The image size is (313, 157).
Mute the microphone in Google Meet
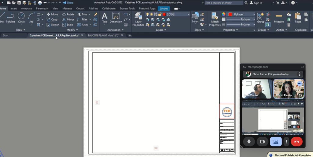(x=249, y=141)
